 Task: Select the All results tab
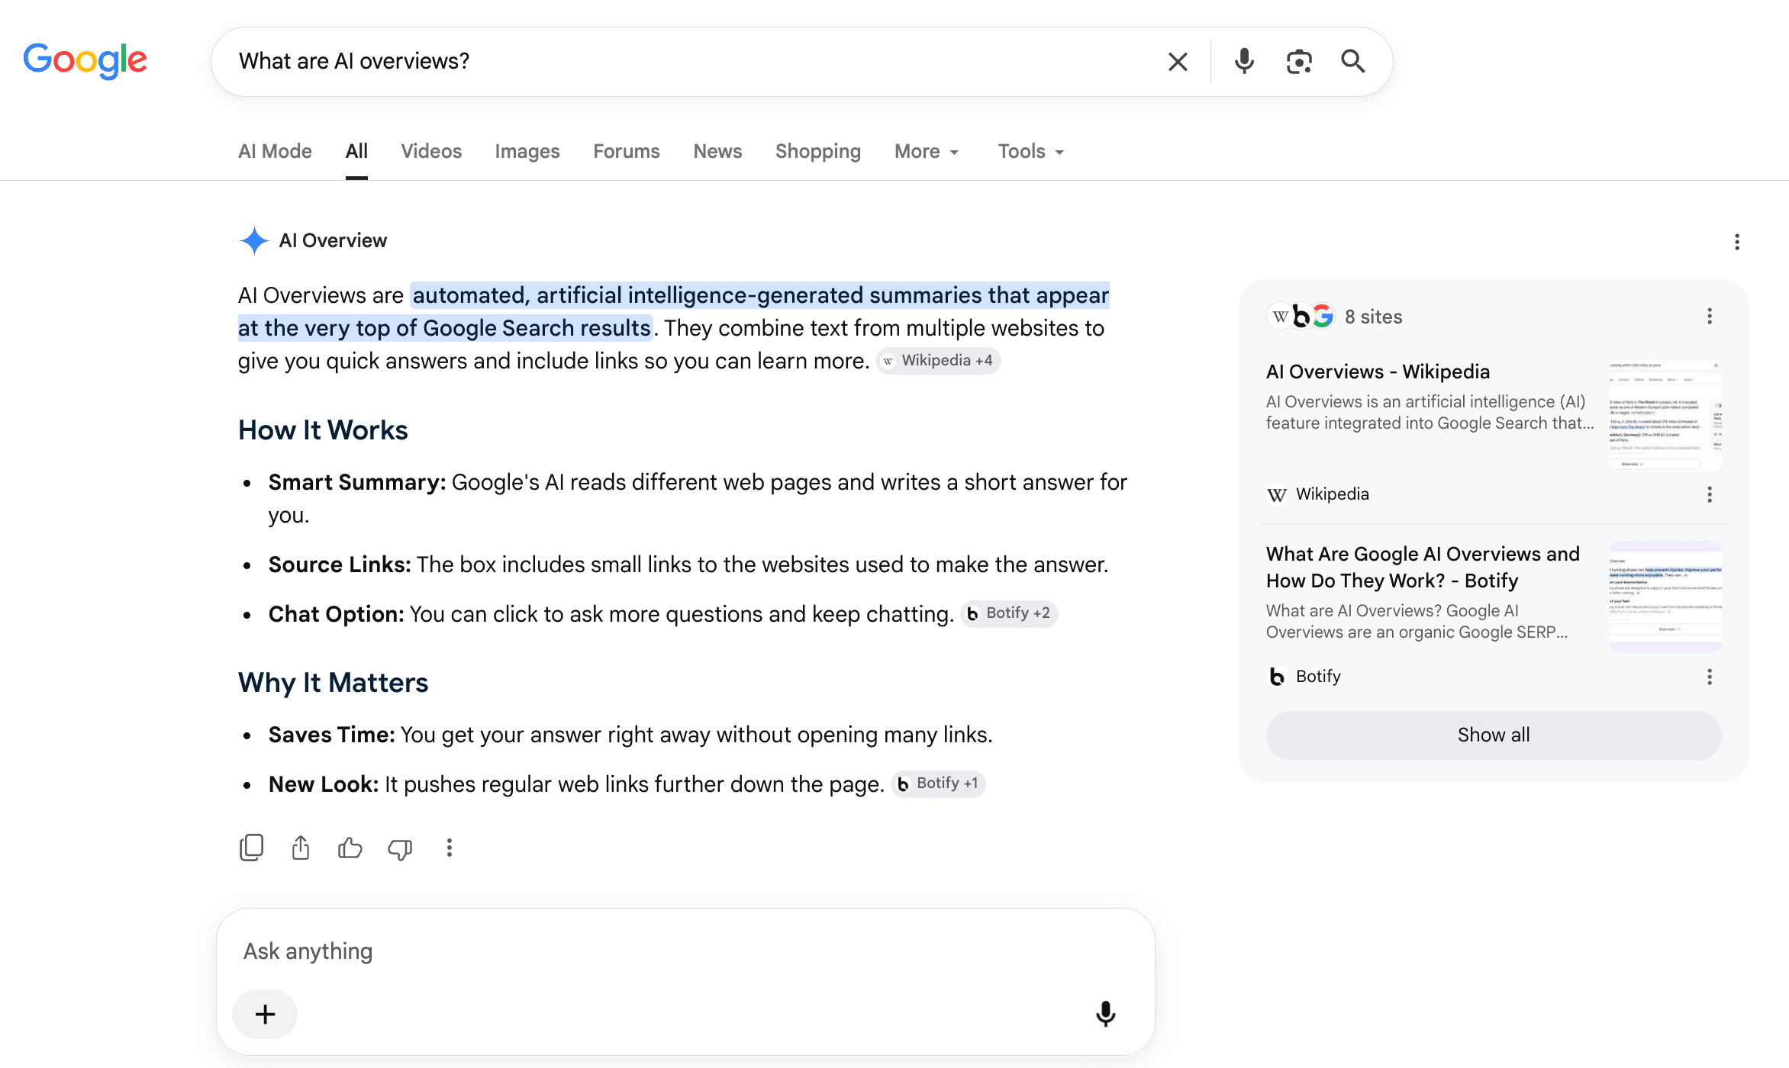tap(356, 151)
